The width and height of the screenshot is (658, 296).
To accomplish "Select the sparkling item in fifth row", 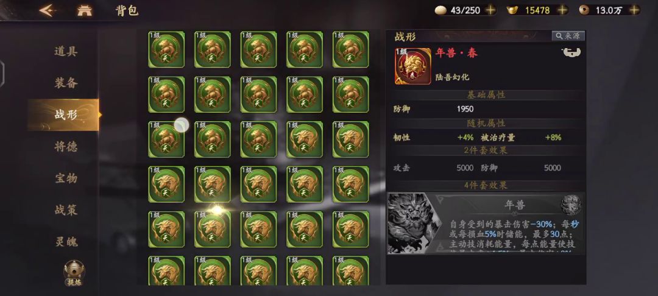I will [213, 230].
